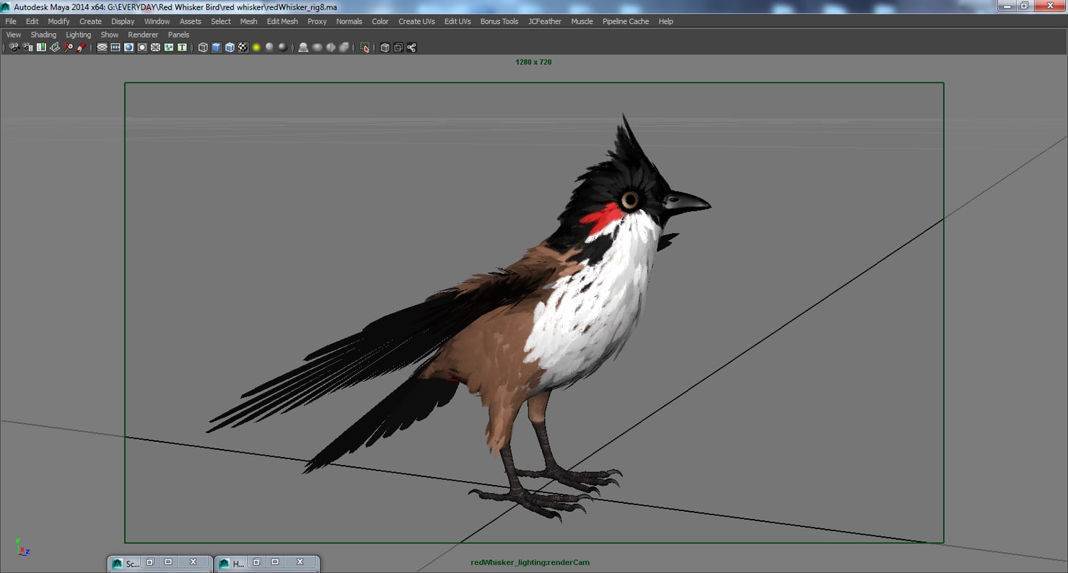Click the Image Plane icon
The height and width of the screenshot is (573, 1068).
(55, 48)
